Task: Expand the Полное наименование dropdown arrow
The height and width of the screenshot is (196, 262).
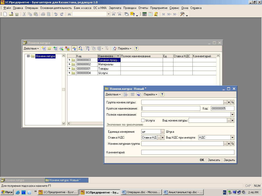Action: [x=232, y=115]
